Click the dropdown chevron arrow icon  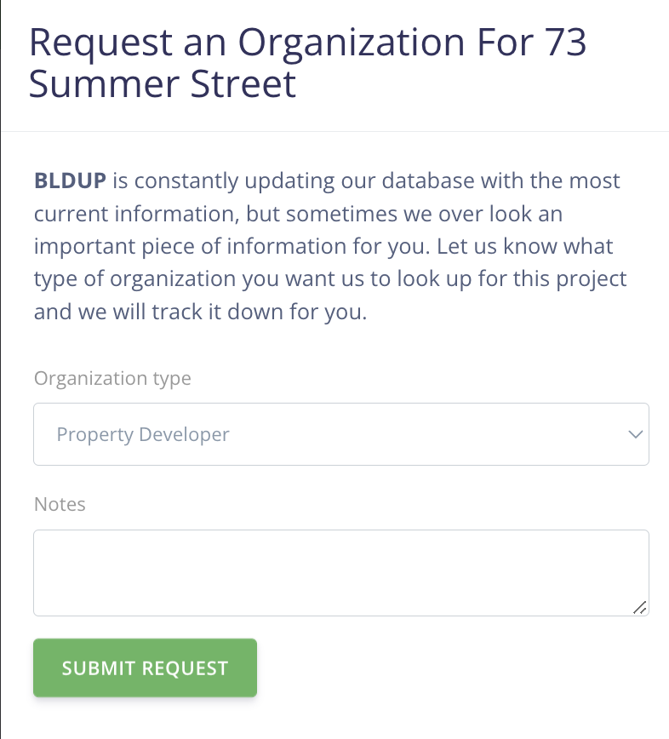click(635, 434)
